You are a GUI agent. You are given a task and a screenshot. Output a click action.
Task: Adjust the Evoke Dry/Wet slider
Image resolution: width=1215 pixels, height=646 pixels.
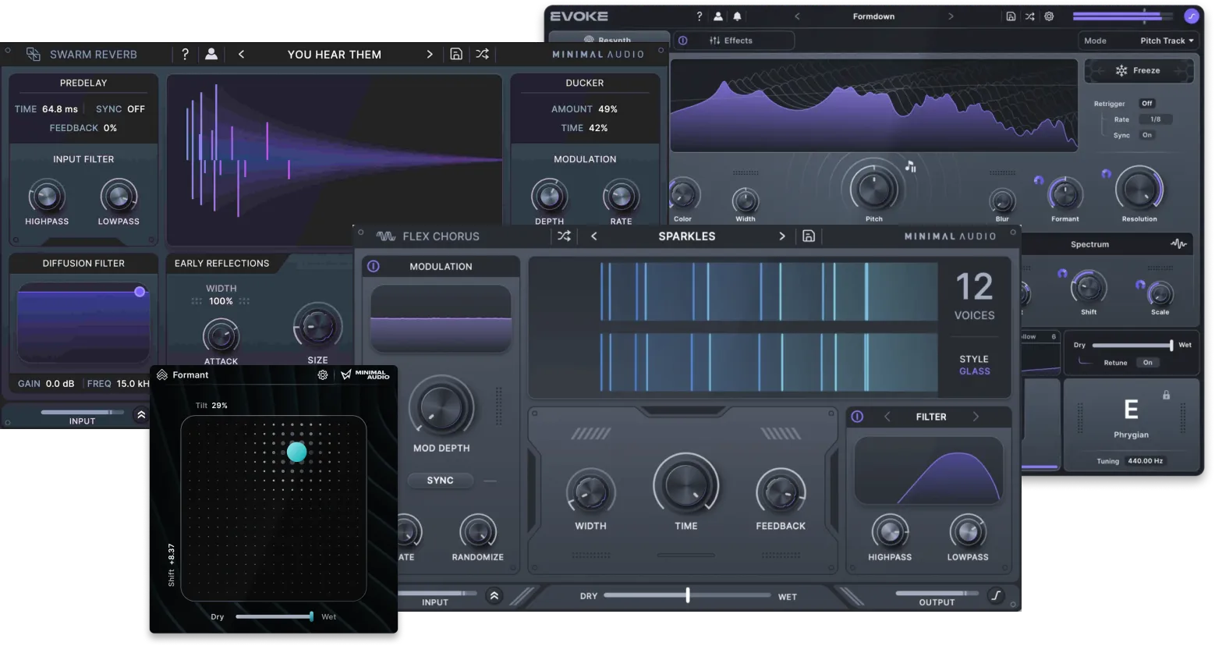[x=1132, y=345]
